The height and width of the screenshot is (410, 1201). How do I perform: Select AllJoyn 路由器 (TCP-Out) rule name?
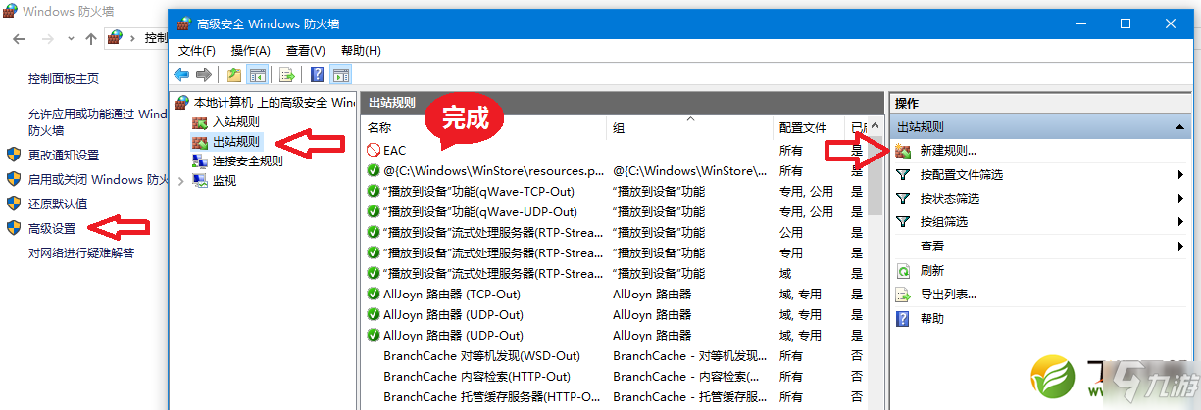point(452,294)
